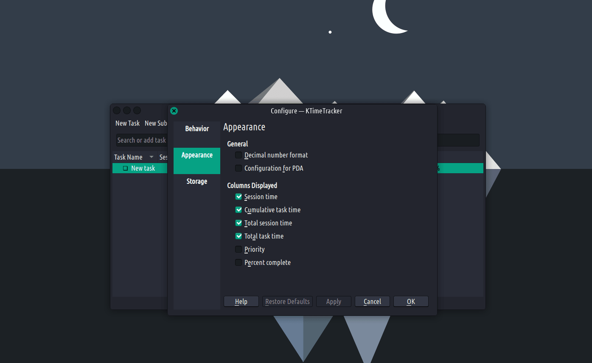Switch to the Behavior settings page
Image resolution: width=592 pixels, height=363 pixels.
(197, 129)
